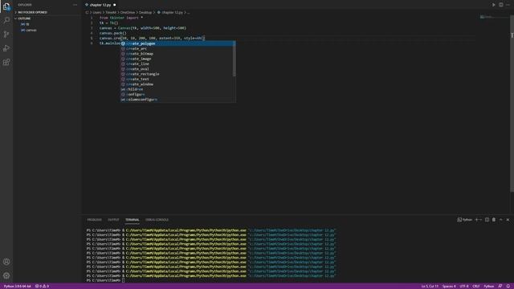Open the Extensions view
Viewport: 514px width, 289px height.
click(6, 62)
